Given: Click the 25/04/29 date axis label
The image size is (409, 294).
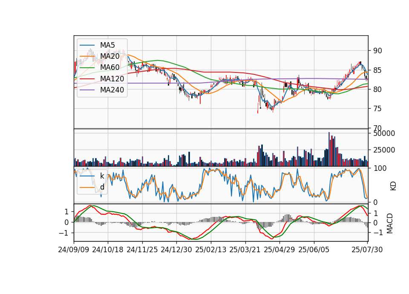Looking at the screenshot, I should [279, 250].
